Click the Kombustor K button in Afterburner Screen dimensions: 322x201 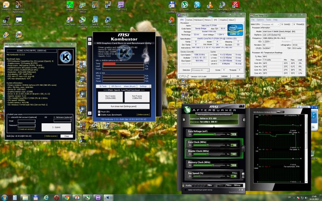(184, 119)
